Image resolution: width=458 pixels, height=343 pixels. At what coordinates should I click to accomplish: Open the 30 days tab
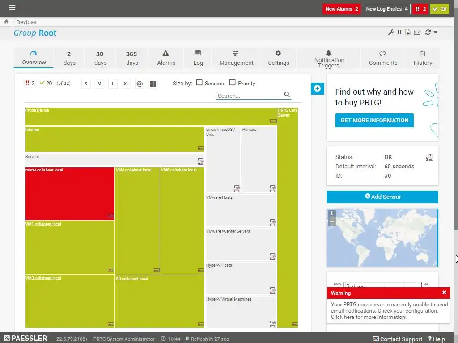[100, 58]
